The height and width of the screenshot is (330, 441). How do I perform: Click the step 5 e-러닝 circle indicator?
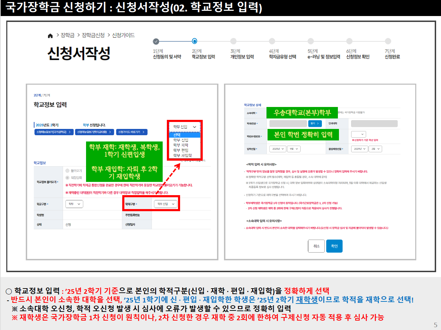coord(311,41)
